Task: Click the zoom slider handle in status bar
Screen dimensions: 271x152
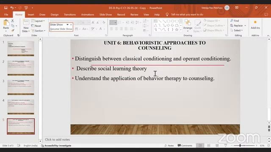Action: (240, 146)
